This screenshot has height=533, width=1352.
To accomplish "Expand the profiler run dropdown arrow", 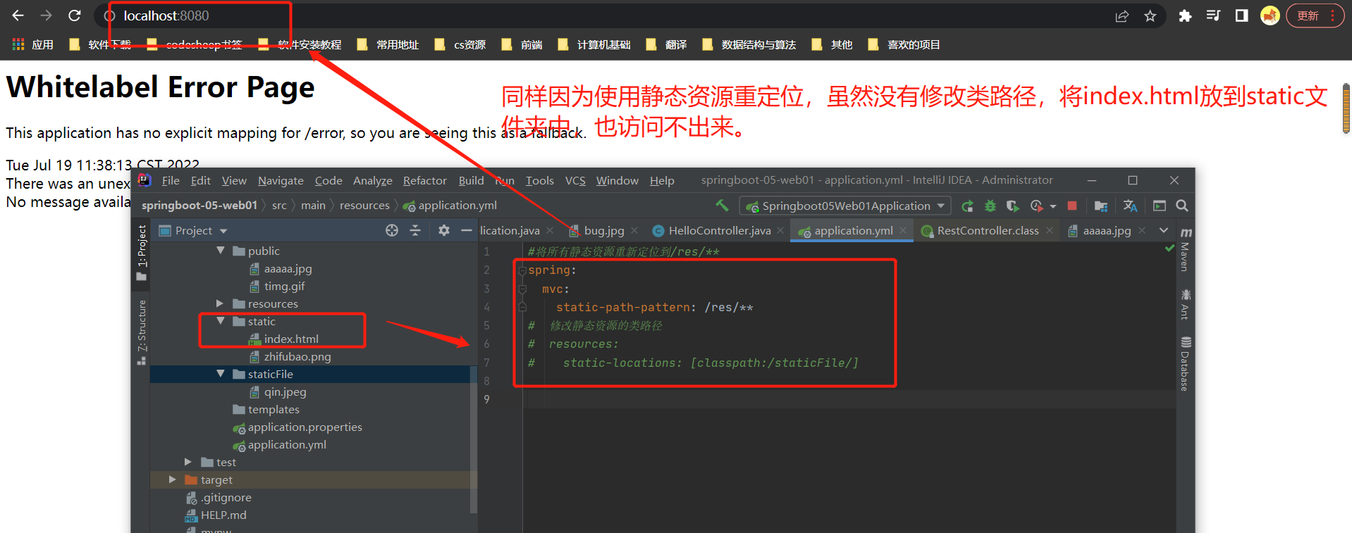I will tap(1052, 206).
